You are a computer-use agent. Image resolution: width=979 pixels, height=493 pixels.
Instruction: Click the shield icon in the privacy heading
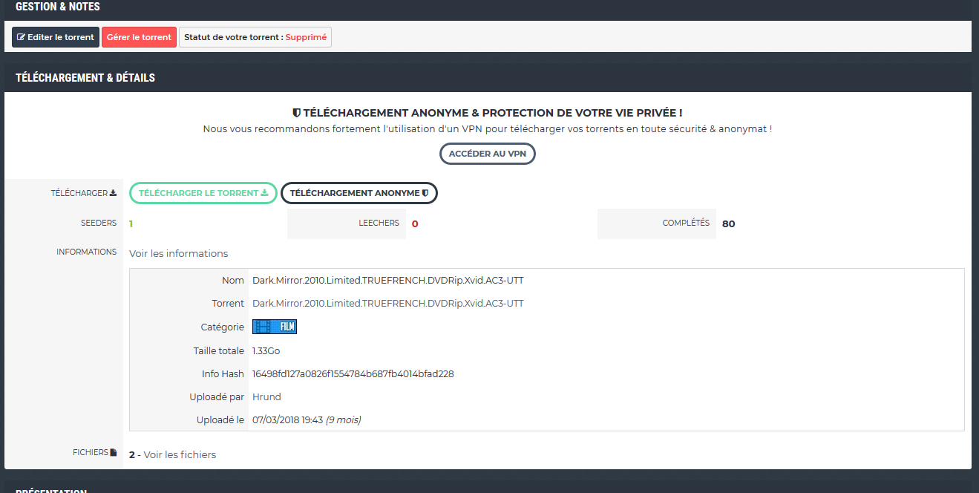(296, 113)
